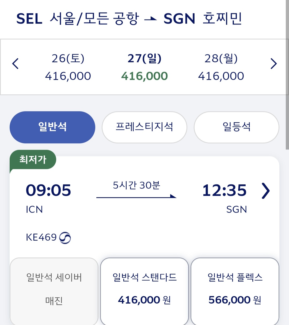Choose 일반석 플렉스 fare 566,000 원
The image size is (289, 325).
235,289
